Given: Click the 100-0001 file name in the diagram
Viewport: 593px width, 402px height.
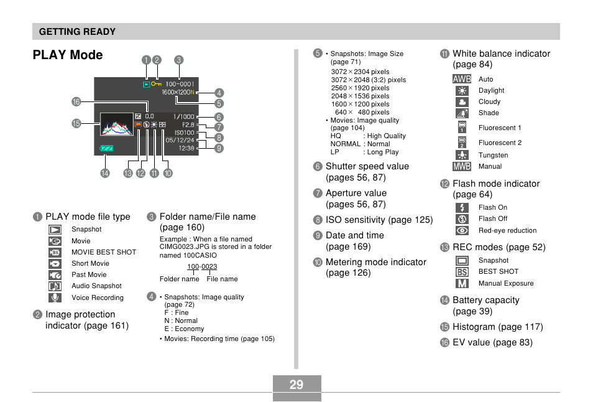Looking at the screenshot, I should (180, 84).
